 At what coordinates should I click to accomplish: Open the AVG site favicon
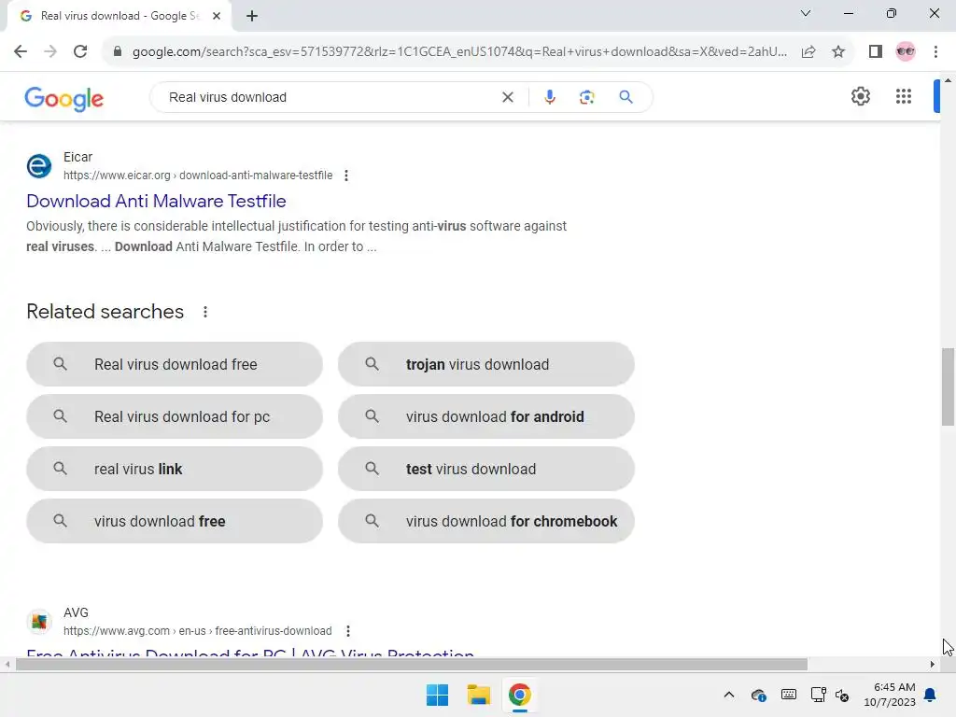click(x=39, y=621)
